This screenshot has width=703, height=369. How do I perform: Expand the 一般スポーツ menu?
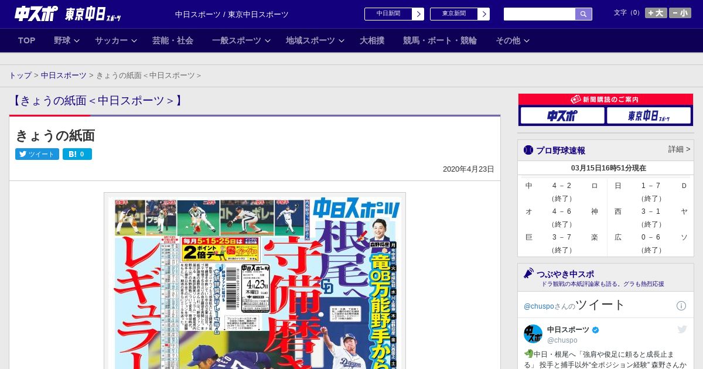coord(241,40)
